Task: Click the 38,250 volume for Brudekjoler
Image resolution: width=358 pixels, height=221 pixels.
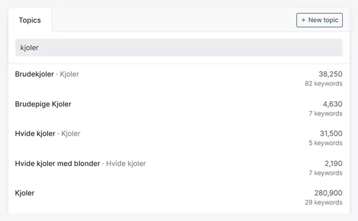Action: pos(330,74)
